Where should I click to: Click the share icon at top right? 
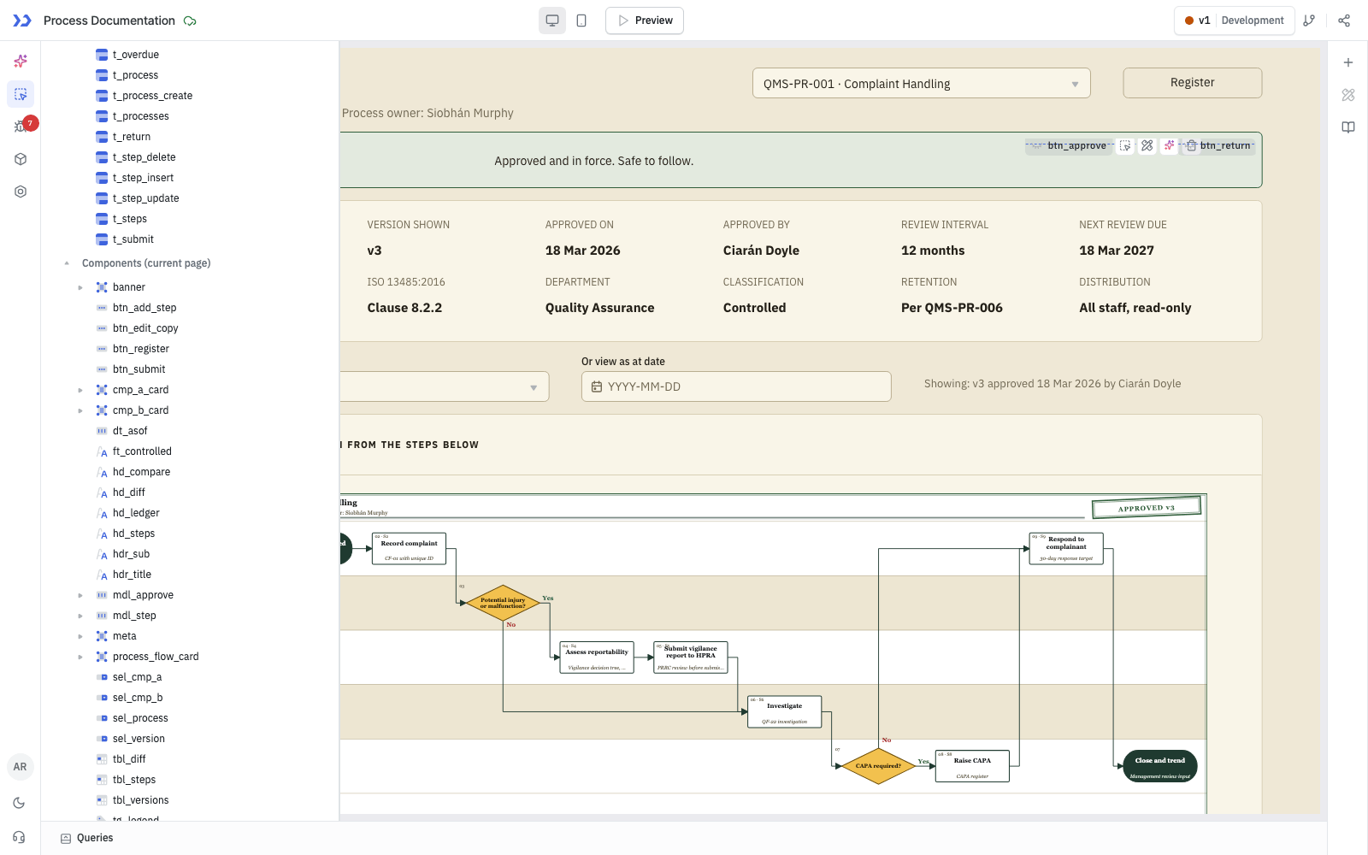(x=1344, y=21)
